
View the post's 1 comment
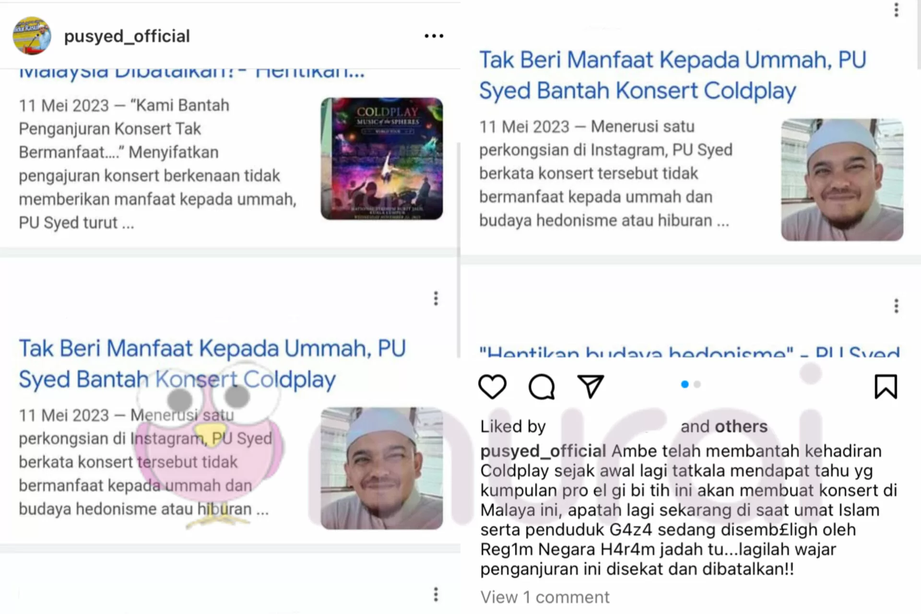545,597
